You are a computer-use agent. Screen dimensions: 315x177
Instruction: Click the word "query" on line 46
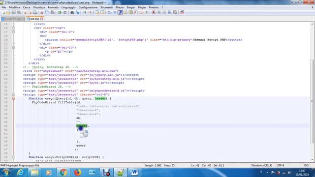pyautogui.click(x=81, y=146)
